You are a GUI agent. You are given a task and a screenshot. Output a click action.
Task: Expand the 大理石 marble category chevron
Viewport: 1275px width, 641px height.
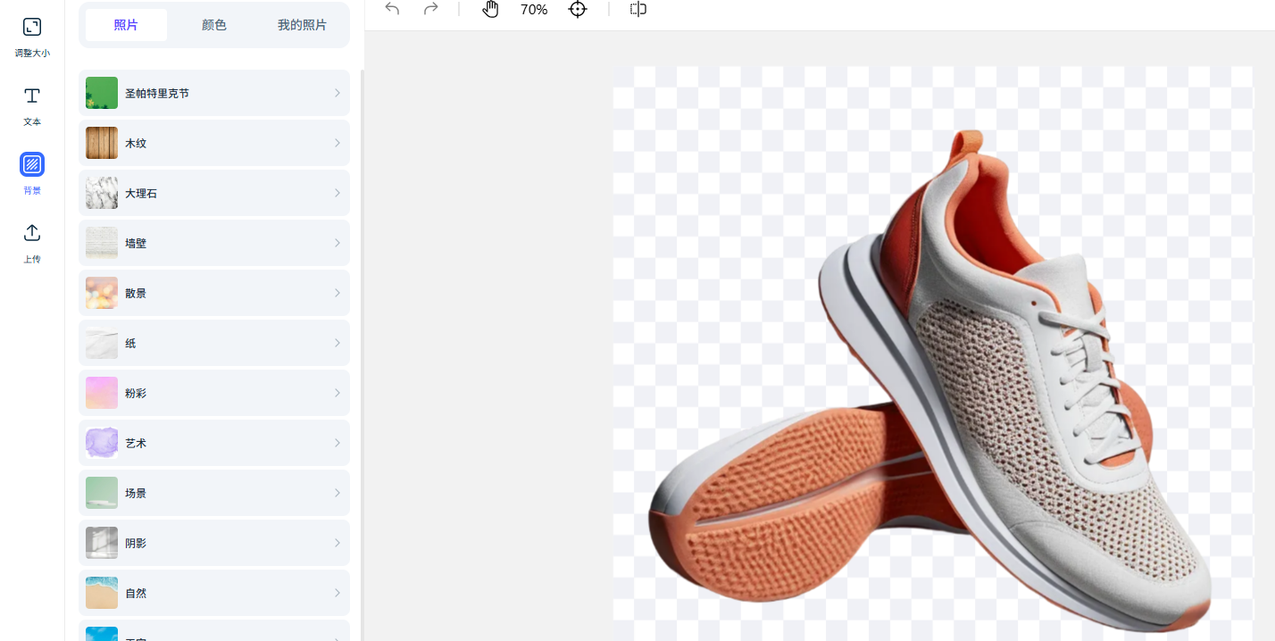point(337,193)
